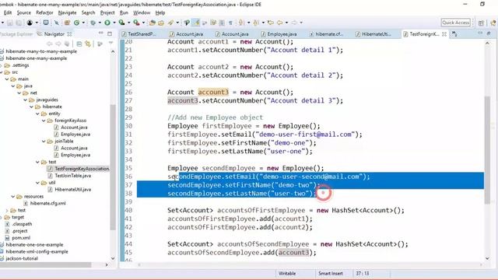Maximize the Navigator panel
The height and width of the screenshot is (280, 498).
pos(110,33)
